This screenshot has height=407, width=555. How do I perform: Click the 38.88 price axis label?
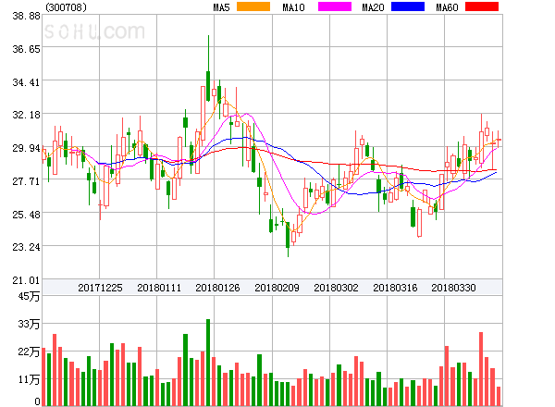tap(26, 16)
